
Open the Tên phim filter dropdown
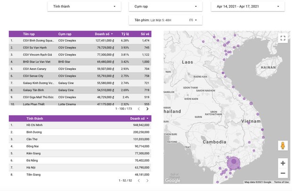[x=165, y=20]
